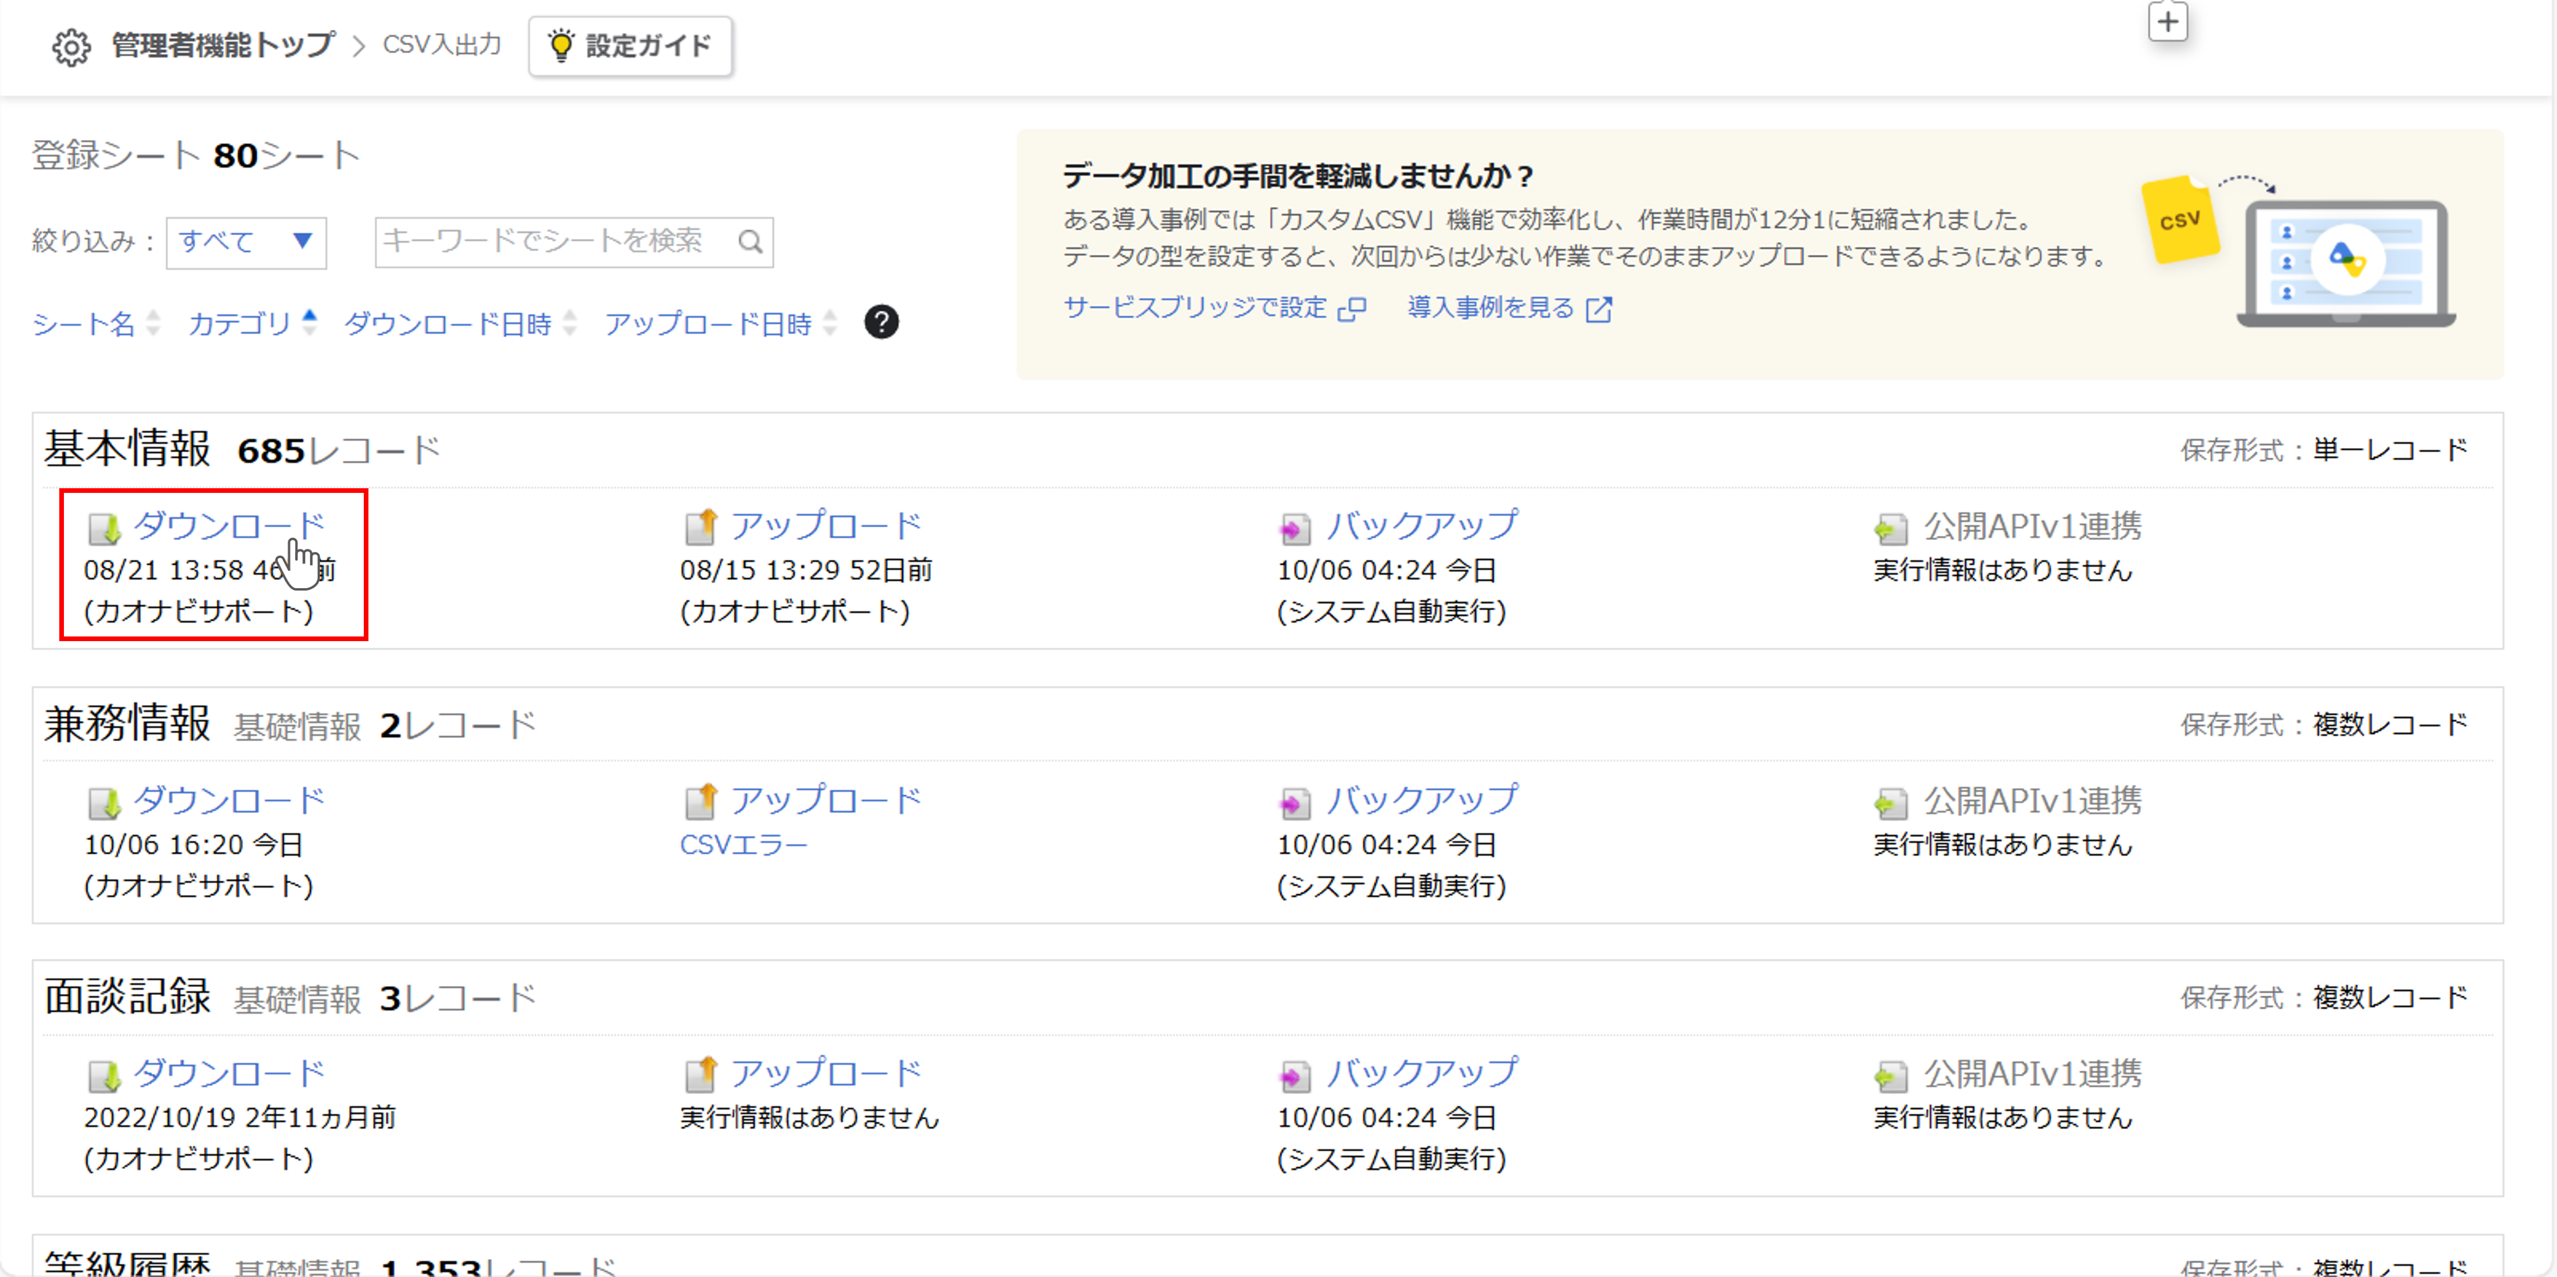The width and height of the screenshot is (2557, 1277).
Task: Toggle sort order on シート名 column
Action: 154,324
